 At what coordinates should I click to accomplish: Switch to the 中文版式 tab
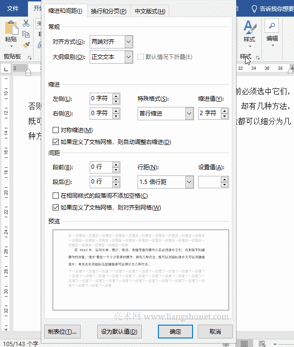pyautogui.click(x=149, y=11)
